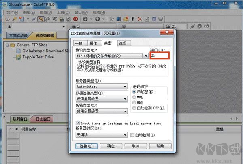Click the red Stop icon
This screenshot has width=243, height=164.
pyautogui.click(x=75, y=19)
